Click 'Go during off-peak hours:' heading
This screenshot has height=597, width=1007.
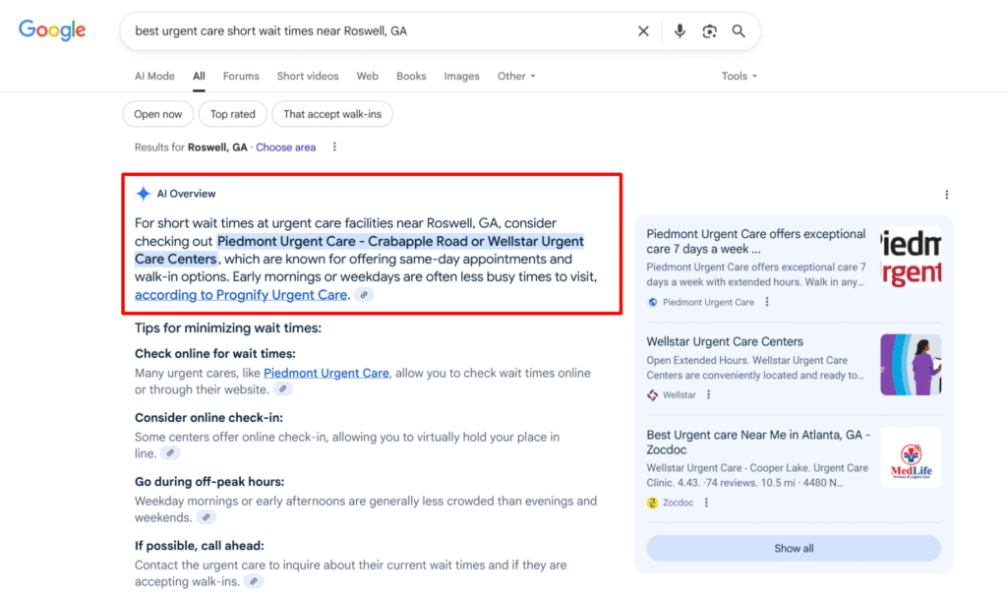pyautogui.click(x=209, y=482)
